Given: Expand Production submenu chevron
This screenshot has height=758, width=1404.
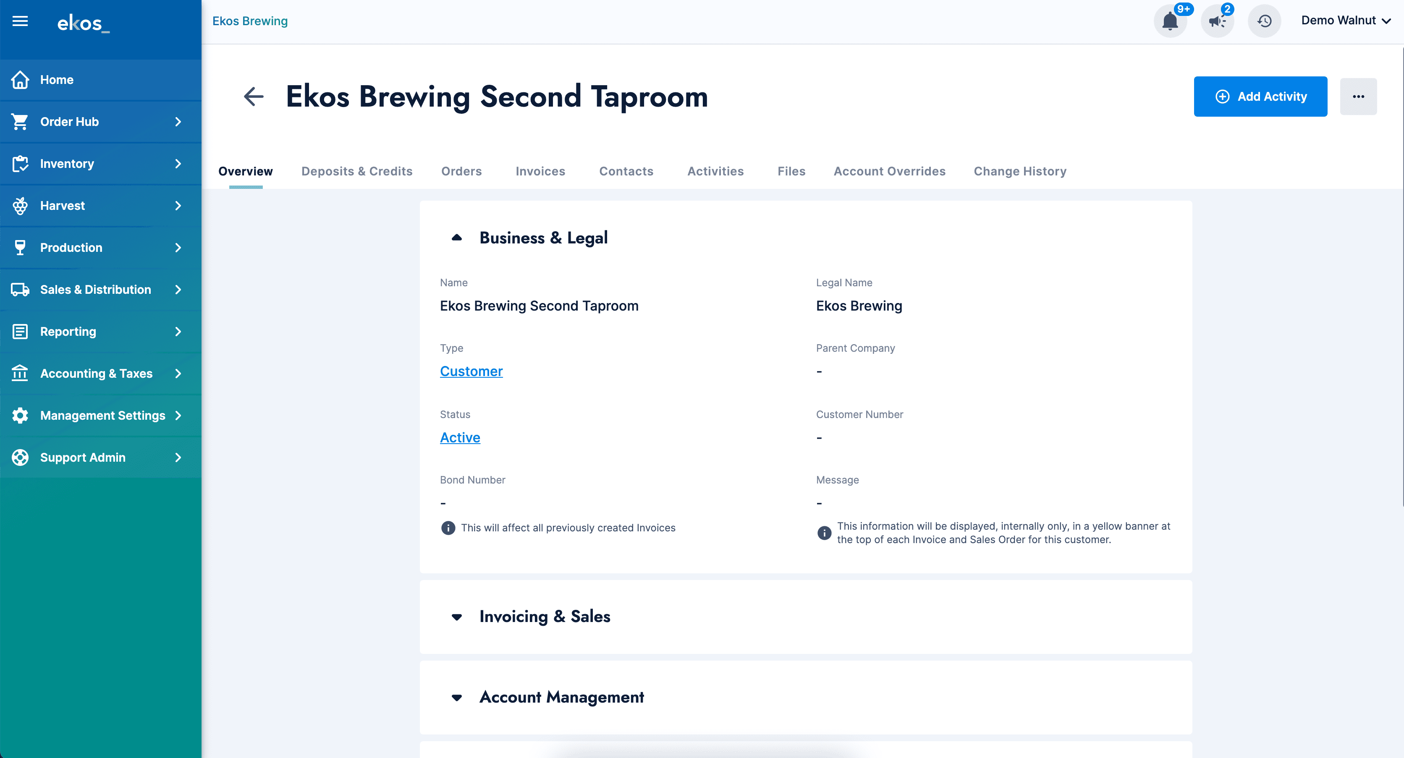Looking at the screenshot, I should pyautogui.click(x=178, y=247).
